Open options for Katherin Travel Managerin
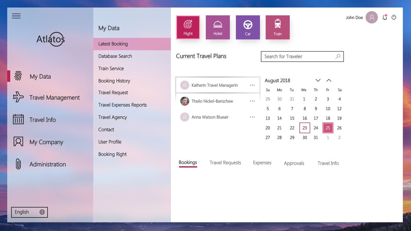 [252, 85]
